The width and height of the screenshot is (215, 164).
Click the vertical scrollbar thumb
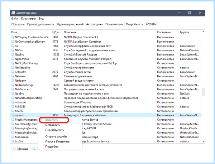[x=203, y=92]
